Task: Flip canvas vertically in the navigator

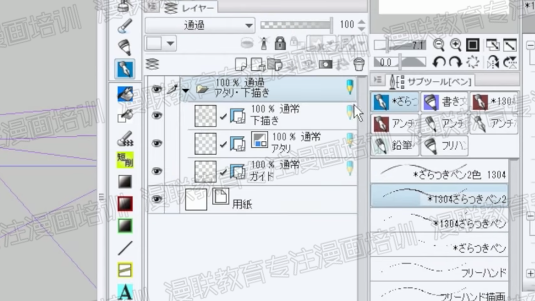Action: [x=510, y=62]
